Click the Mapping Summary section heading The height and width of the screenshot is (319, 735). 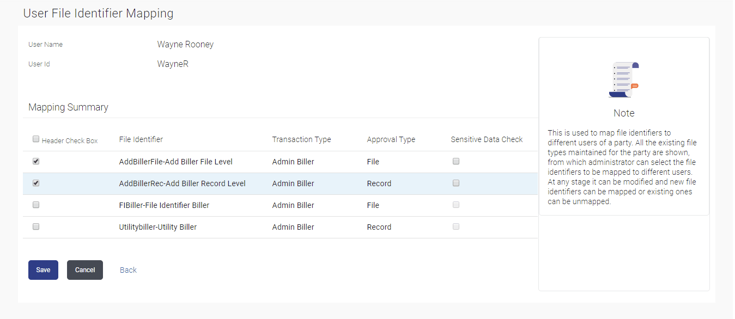(68, 107)
